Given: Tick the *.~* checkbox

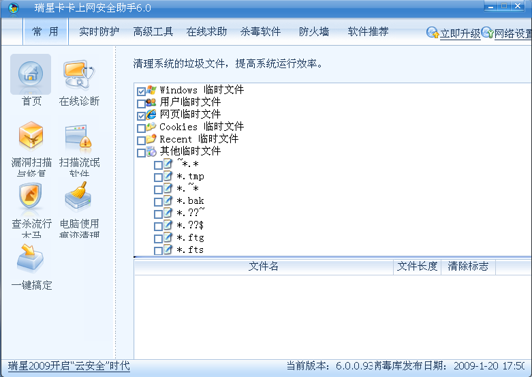Looking at the screenshot, I should [x=158, y=190].
